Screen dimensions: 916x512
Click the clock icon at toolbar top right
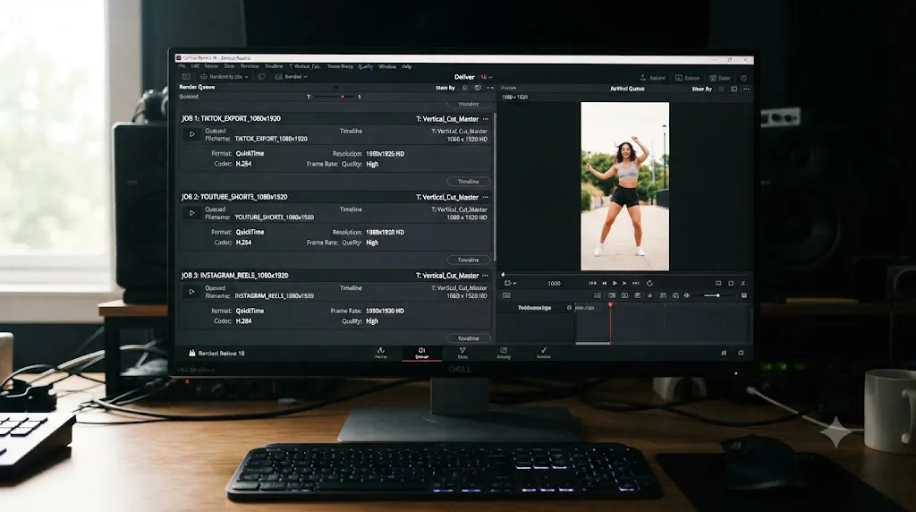pos(743,78)
